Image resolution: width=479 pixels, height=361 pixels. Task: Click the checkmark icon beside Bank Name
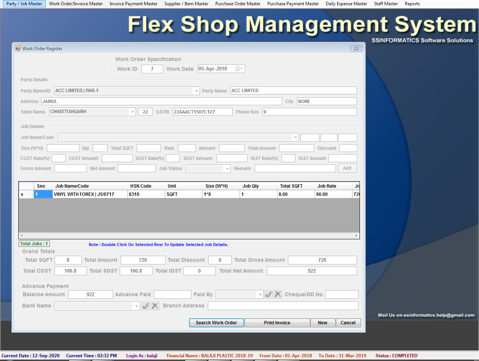pos(146,306)
